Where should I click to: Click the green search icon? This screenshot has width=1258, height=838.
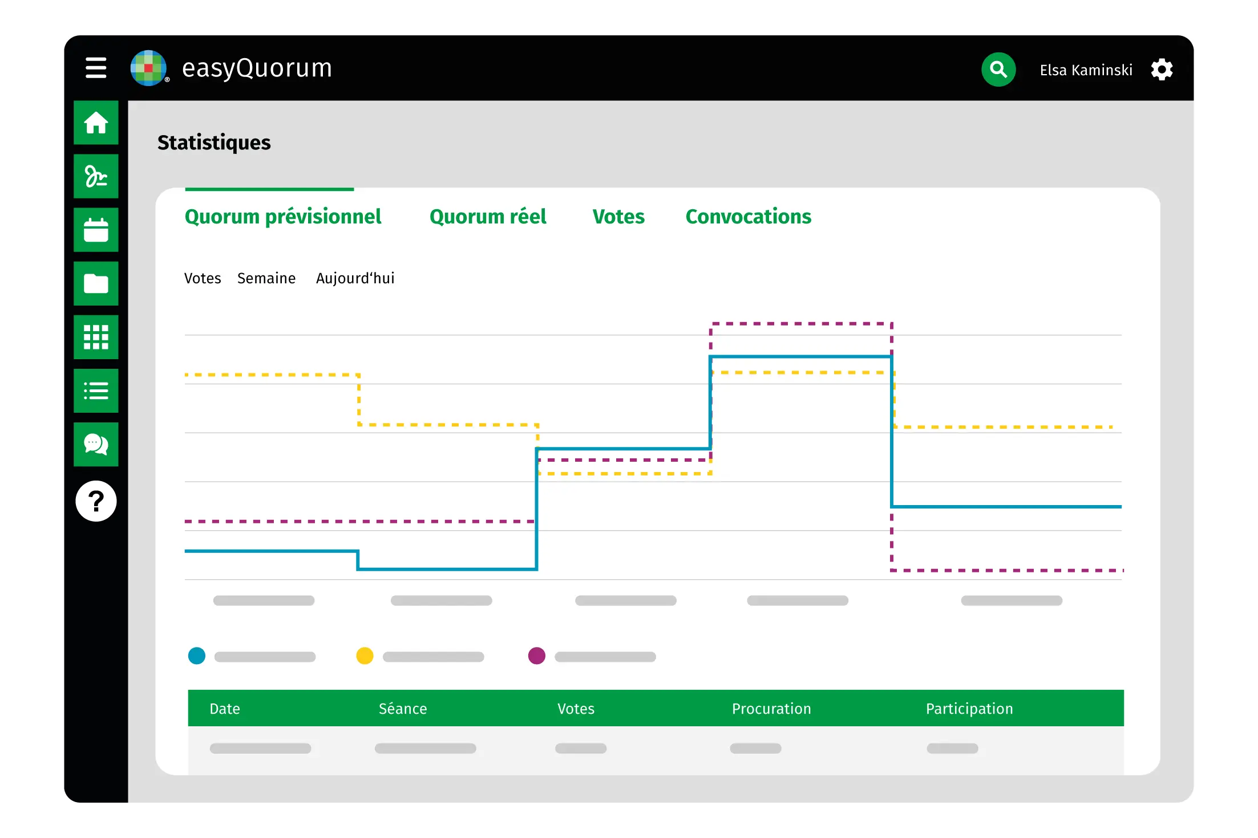(x=998, y=70)
